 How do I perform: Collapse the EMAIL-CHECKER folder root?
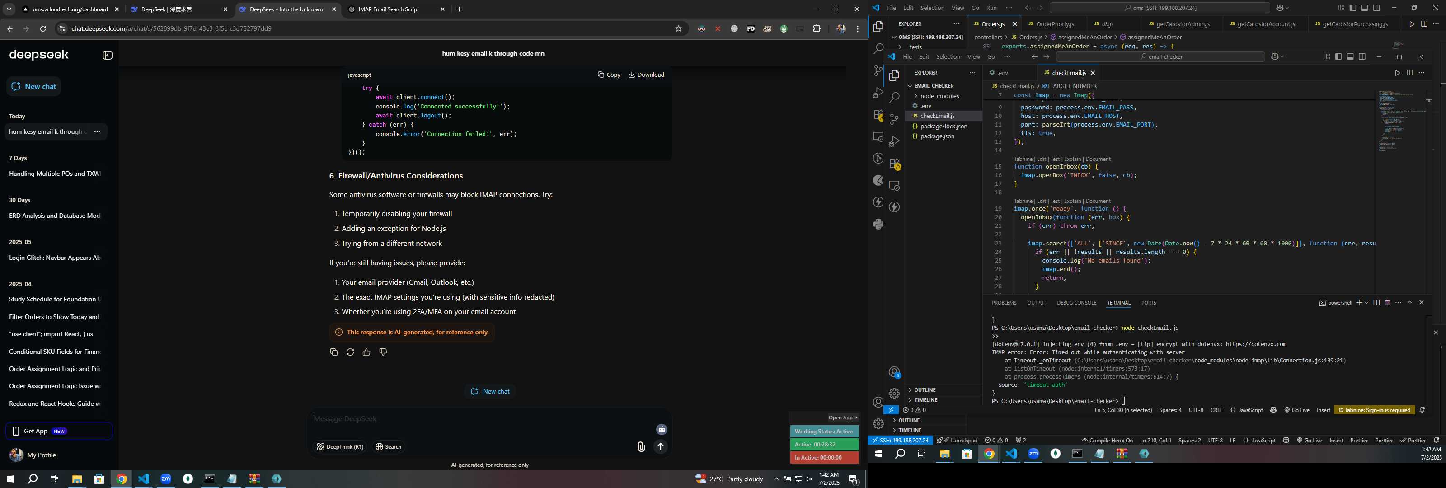[x=934, y=86]
